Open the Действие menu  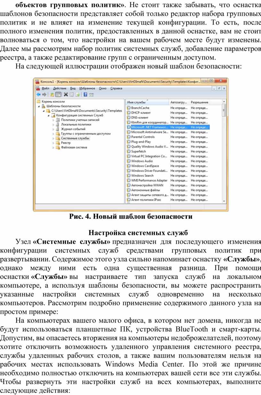tap(60, 88)
